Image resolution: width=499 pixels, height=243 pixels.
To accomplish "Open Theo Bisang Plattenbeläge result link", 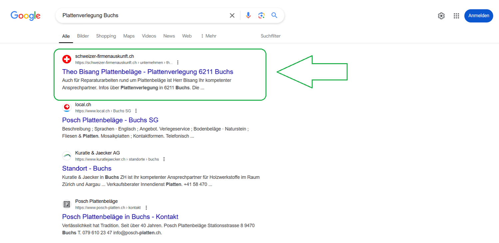I will click(147, 71).
